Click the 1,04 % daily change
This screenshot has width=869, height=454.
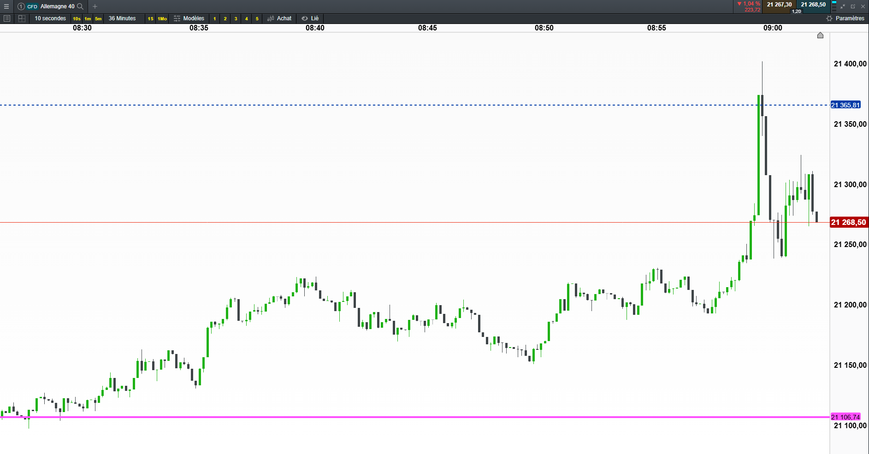749,4
